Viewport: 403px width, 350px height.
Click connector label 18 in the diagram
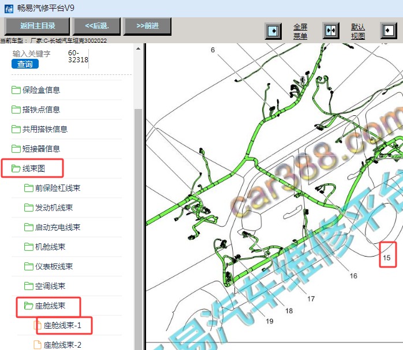pyautogui.click(x=289, y=311)
